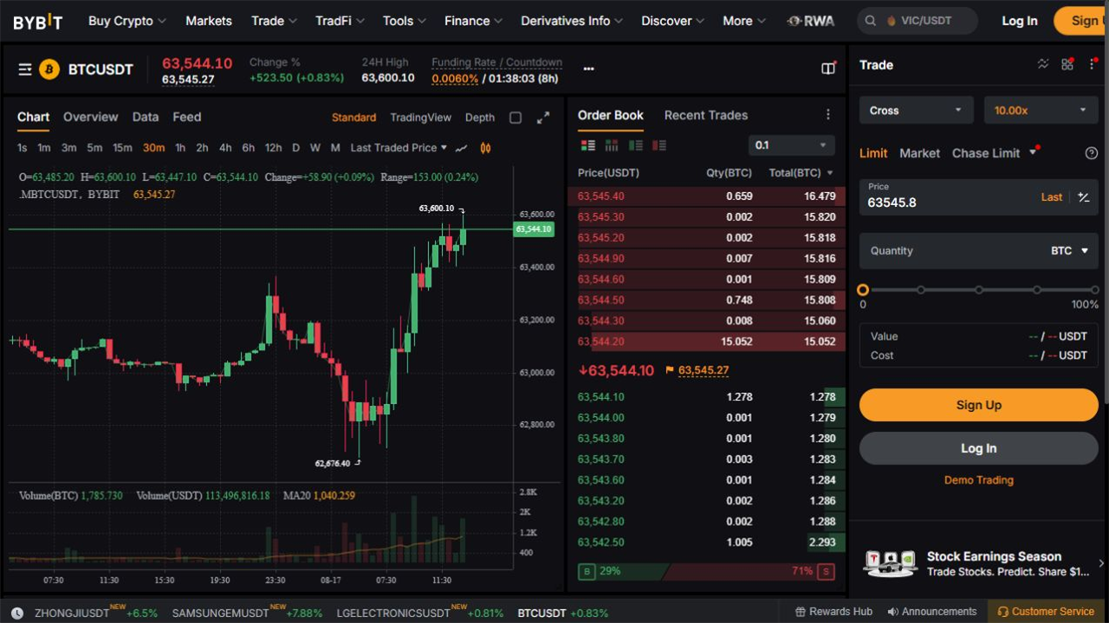Open the trading guide book icon
This screenshot has width=1109, height=623.
[x=828, y=68]
